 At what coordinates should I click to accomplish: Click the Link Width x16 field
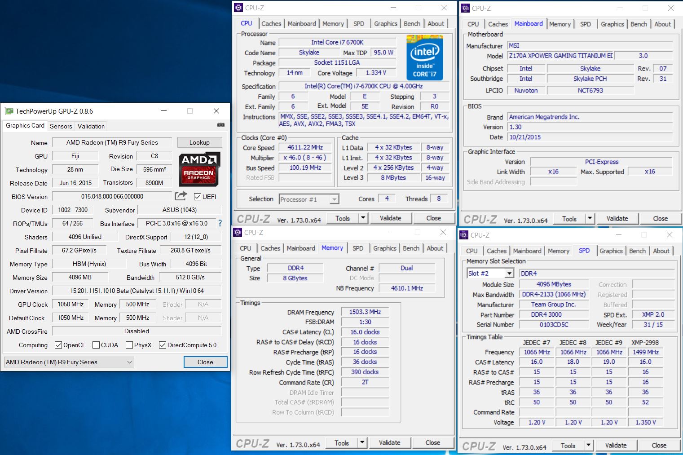pyautogui.click(x=553, y=172)
